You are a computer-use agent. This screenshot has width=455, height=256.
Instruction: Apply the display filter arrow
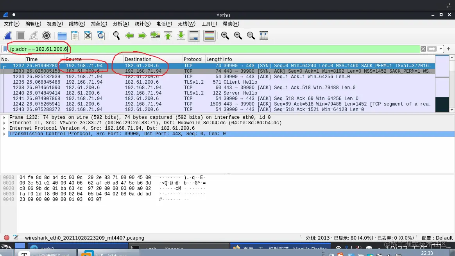tap(432, 49)
